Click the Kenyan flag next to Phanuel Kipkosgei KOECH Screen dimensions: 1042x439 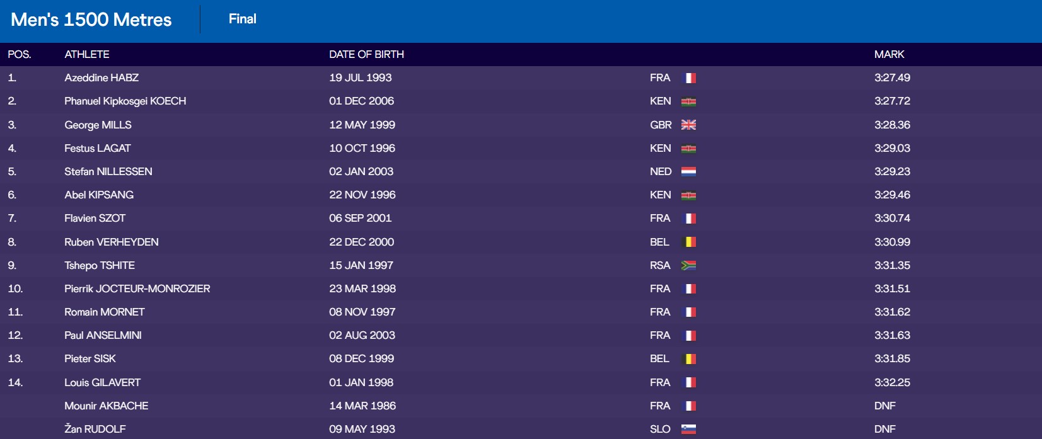[x=689, y=101]
